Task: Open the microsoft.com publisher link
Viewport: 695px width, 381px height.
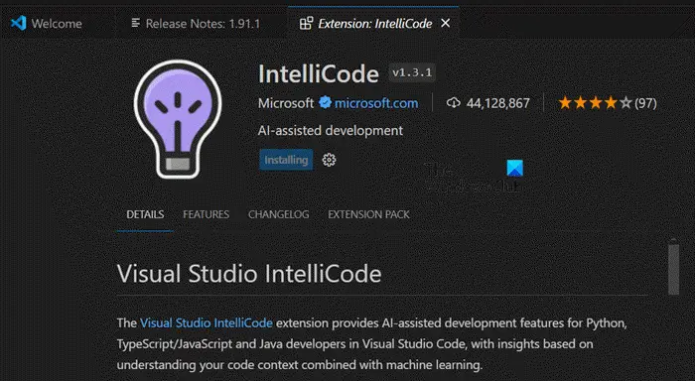Action: (376, 103)
